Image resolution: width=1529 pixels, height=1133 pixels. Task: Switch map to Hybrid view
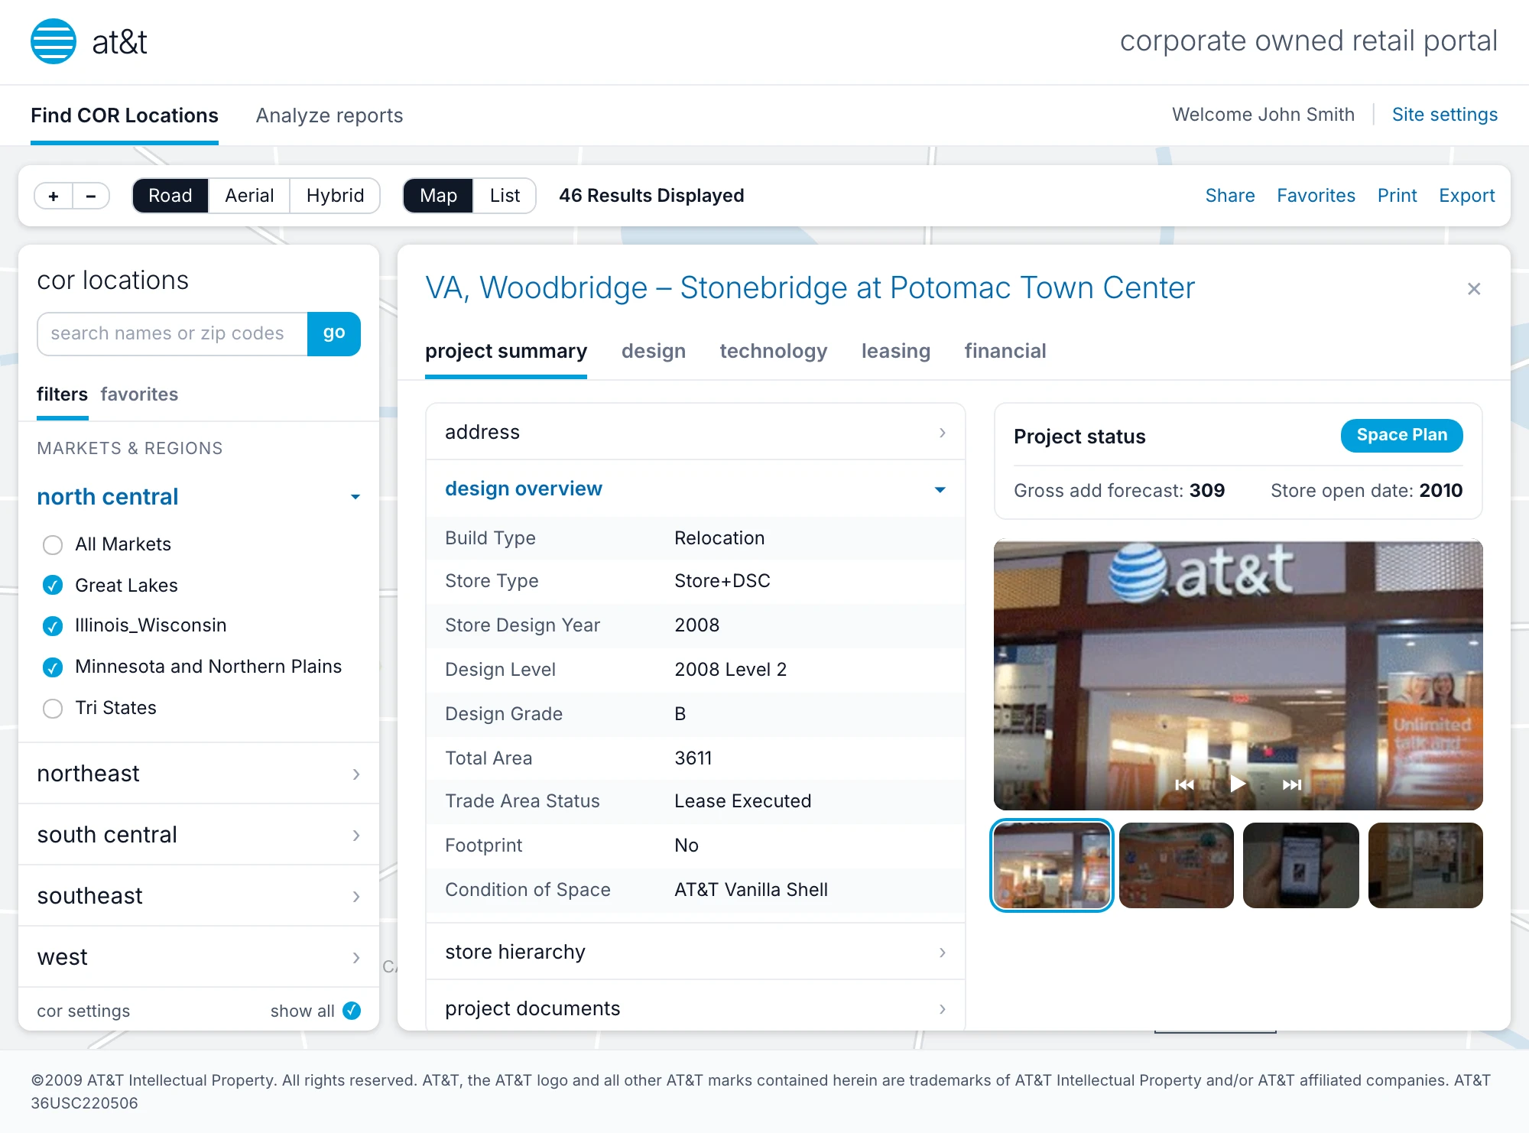point(335,196)
